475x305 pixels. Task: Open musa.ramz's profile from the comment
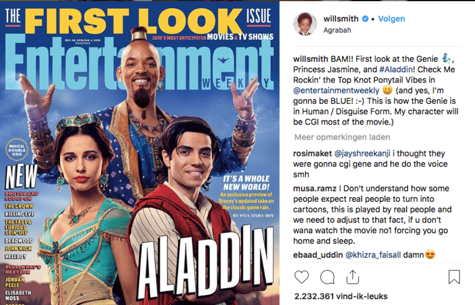click(x=315, y=188)
